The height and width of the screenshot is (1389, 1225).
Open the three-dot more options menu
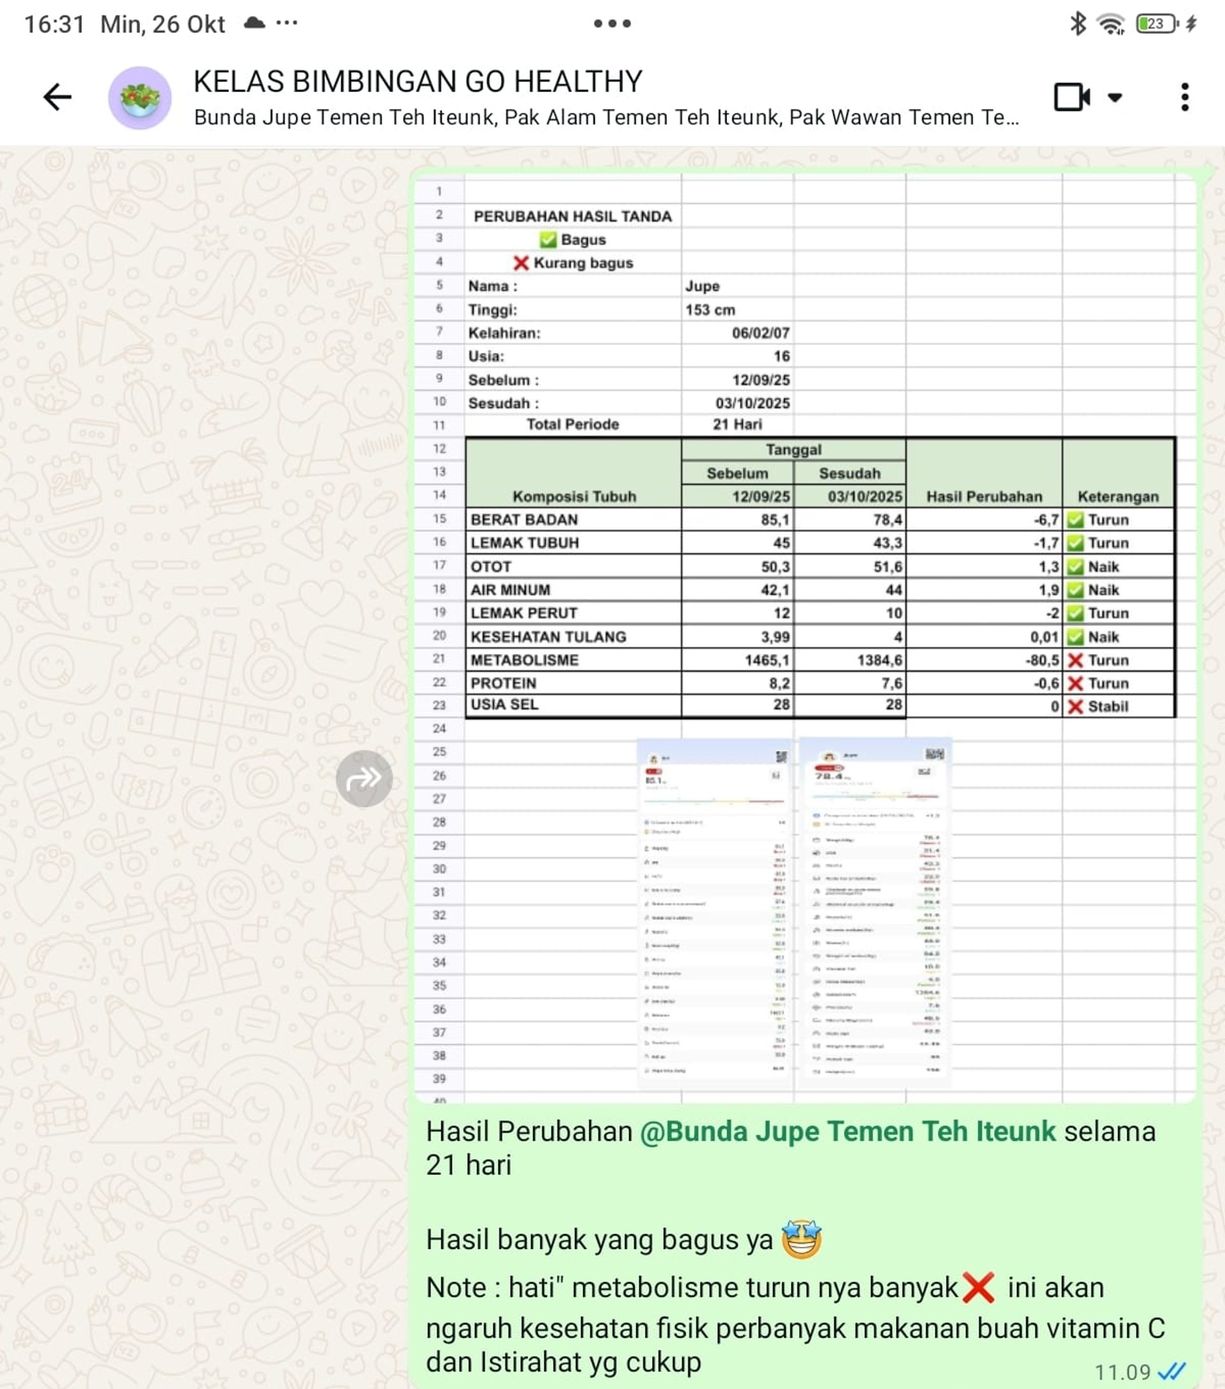(x=1184, y=97)
